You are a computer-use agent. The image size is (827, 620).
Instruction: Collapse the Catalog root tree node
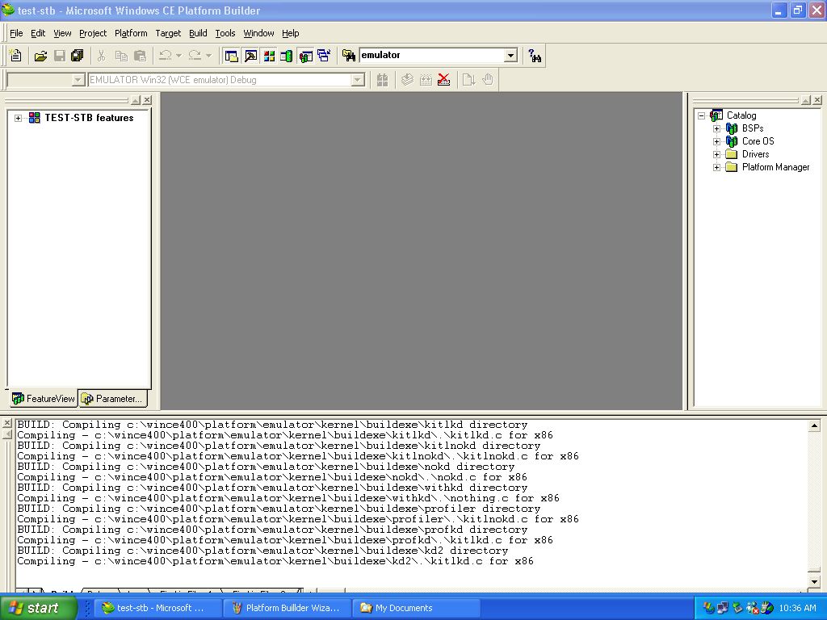click(701, 115)
